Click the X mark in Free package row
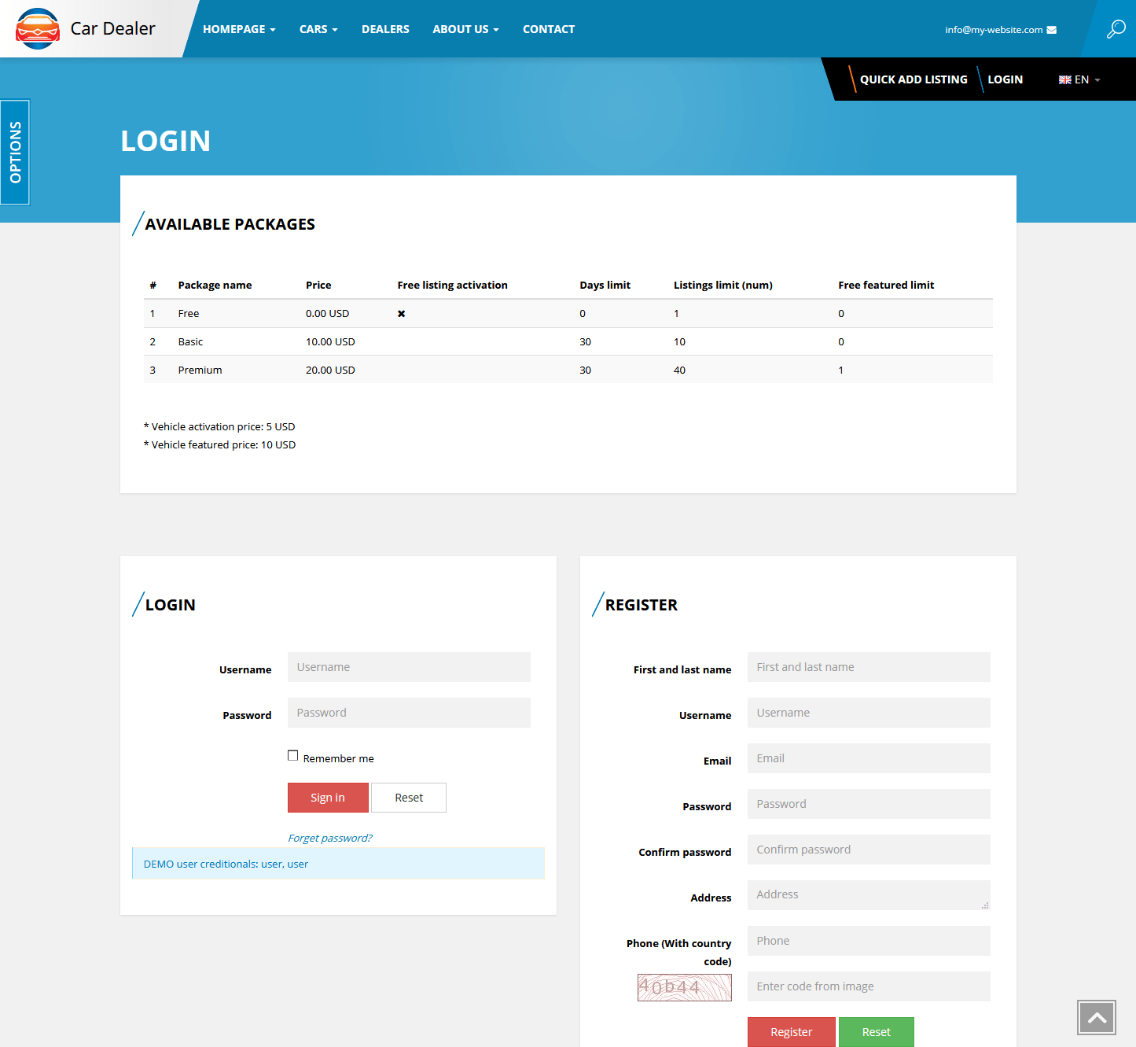The image size is (1136, 1047). pos(401,313)
